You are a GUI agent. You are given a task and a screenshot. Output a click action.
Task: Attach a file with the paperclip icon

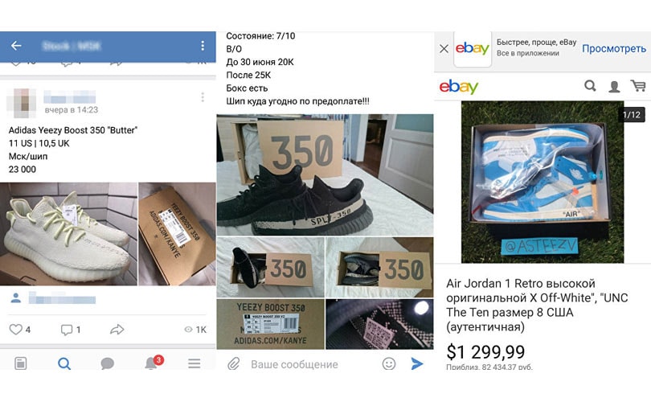(x=234, y=364)
